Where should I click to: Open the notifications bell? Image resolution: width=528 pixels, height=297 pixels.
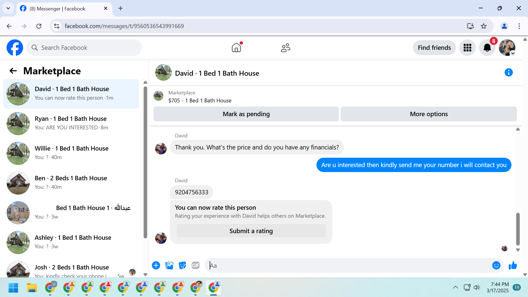[x=487, y=48]
